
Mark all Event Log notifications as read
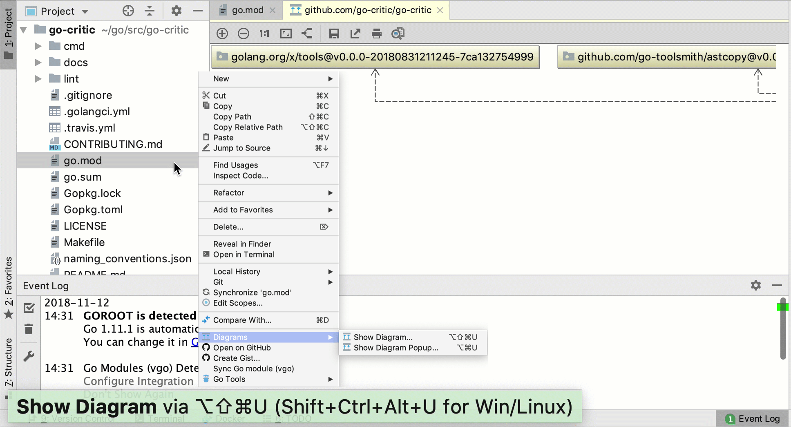[29, 308]
